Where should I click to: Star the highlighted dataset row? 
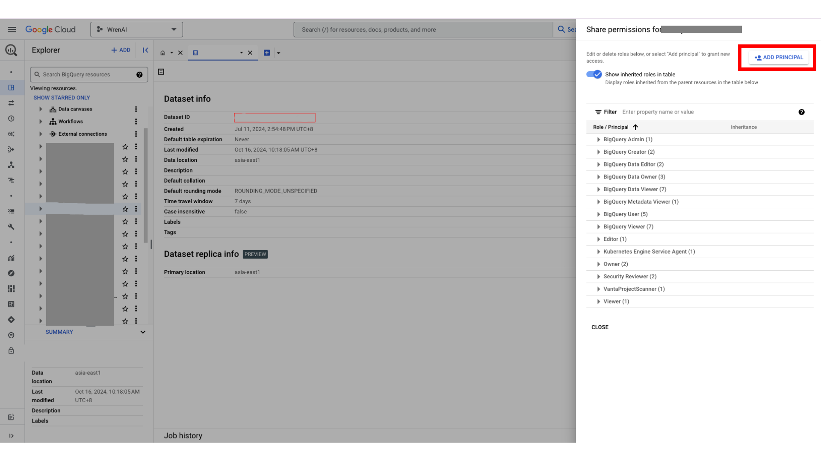[x=125, y=209]
